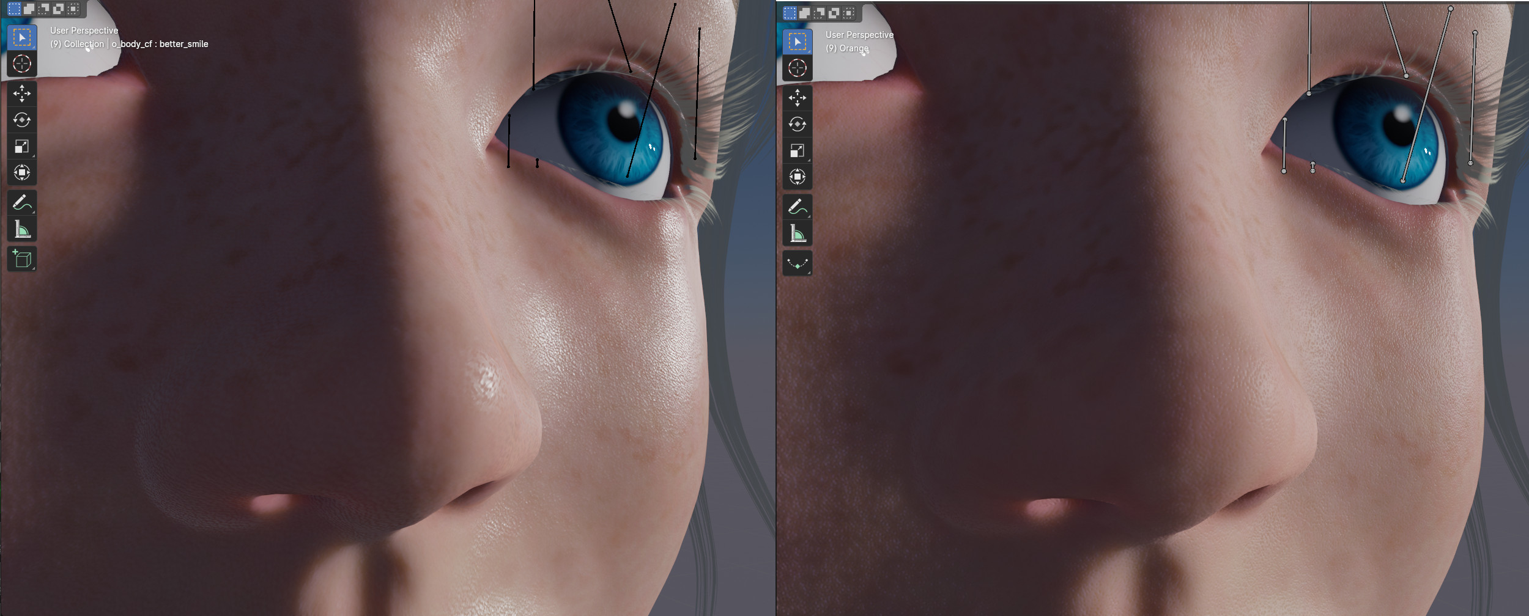Choose subtract selection mode in left viewport header
Image resolution: width=1529 pixels, height=616 pixels.
[43, 9]
